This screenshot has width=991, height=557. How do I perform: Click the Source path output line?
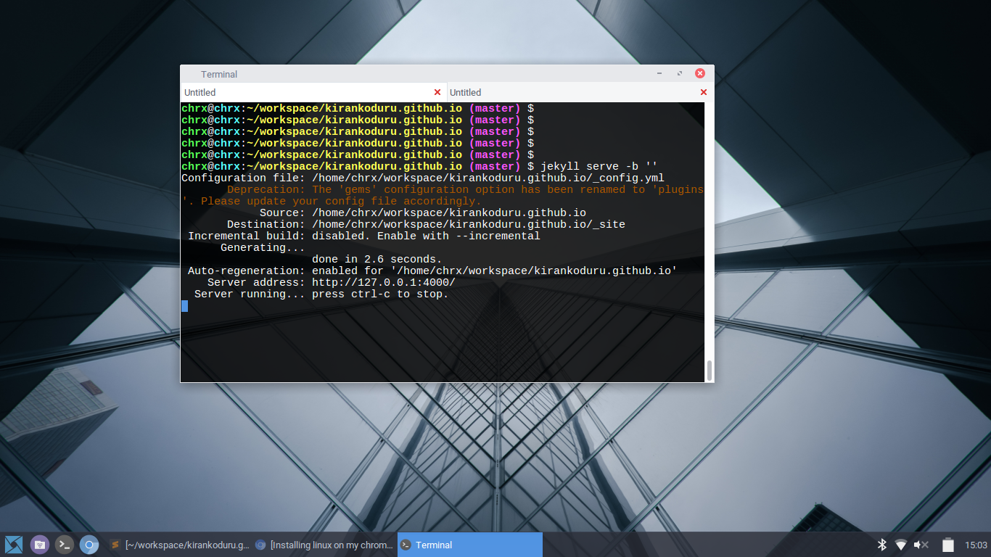click(x=423, y=213)
